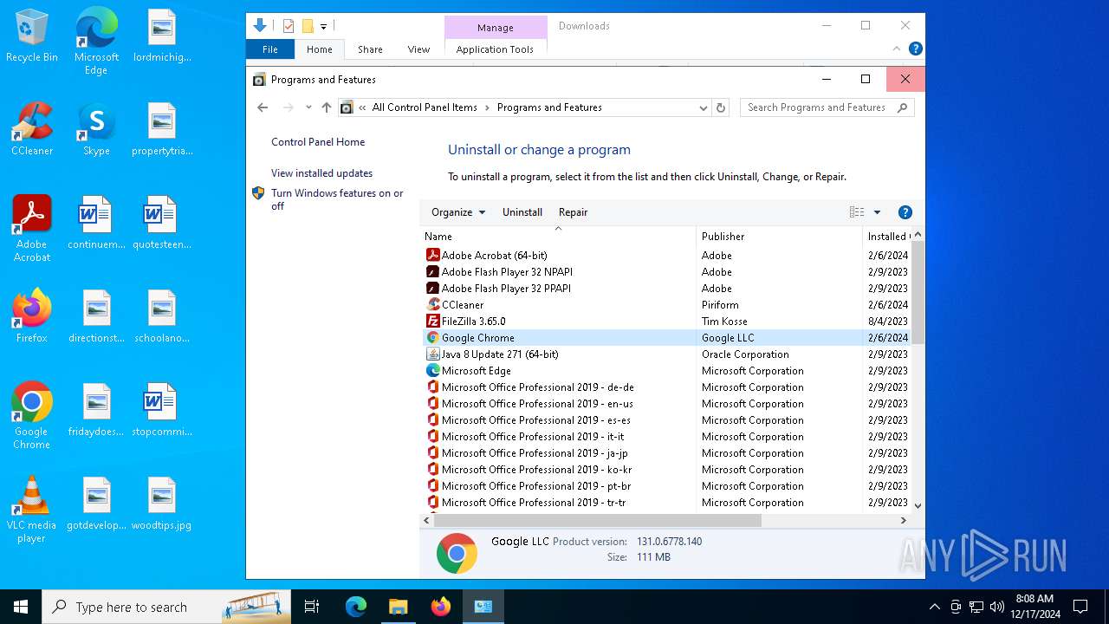Click the scroll down arrow of program list
Image resolution: width=1109 pixels, height=624 pixels.
pos(918,505)
